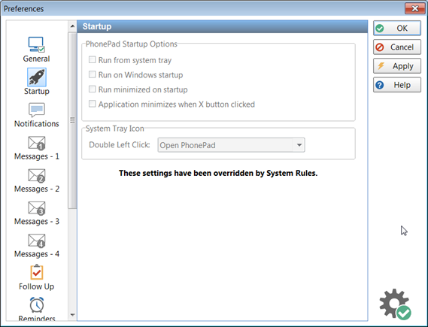This screenshot has height=327, width=428.
Task: Open Messages - 1 envelope icon
Action: pyautogui.click(x=37, y=143)
